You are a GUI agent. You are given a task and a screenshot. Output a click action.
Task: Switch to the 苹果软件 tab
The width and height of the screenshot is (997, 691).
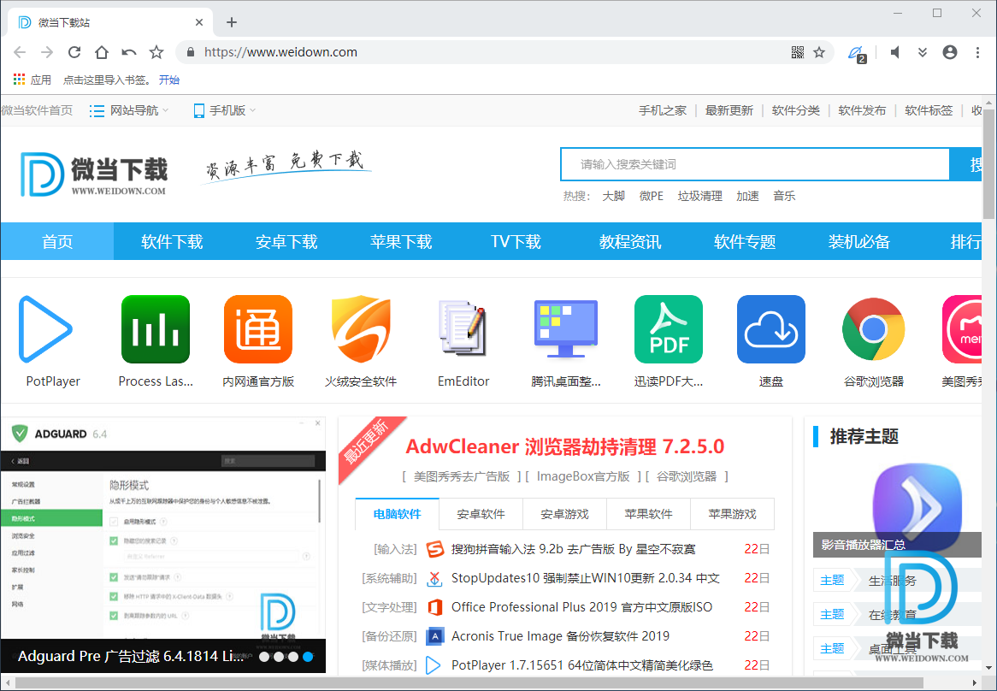pos(648,514)
